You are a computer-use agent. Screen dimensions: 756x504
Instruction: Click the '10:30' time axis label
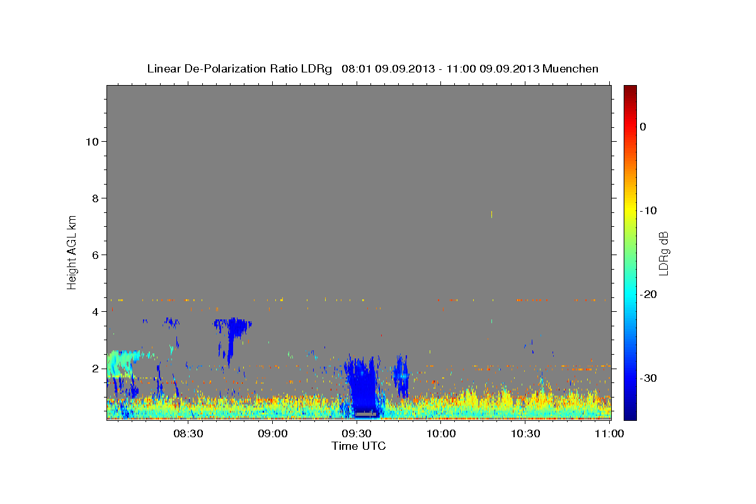click(525, 433)
